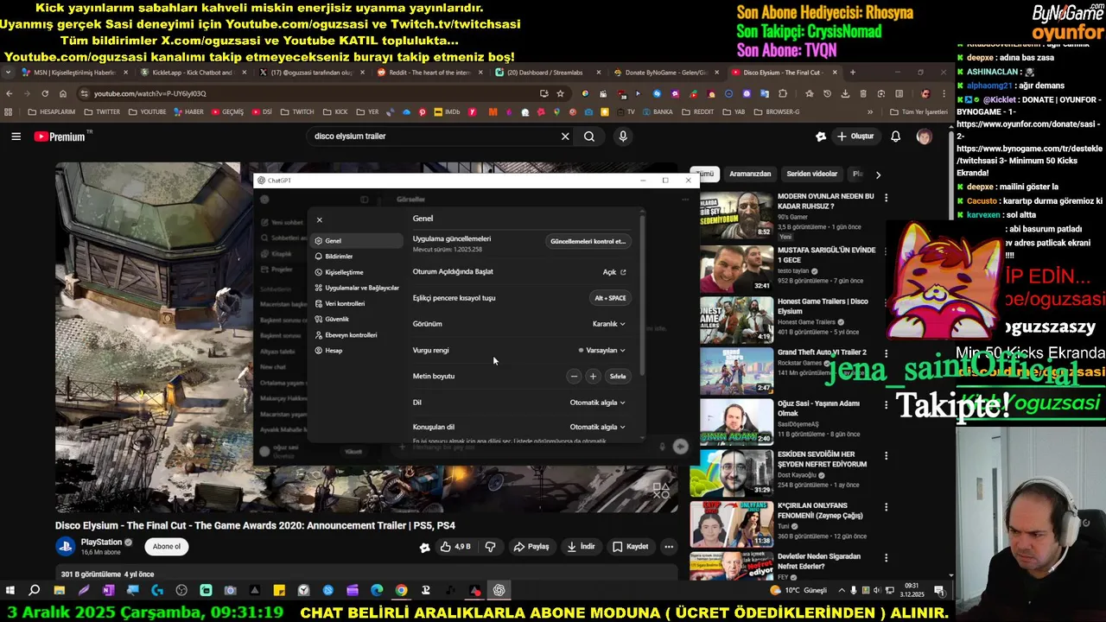Change the Alt + SPACE shortcut key
Viewport: 1106px width, 622px height.
pos(610,298)
